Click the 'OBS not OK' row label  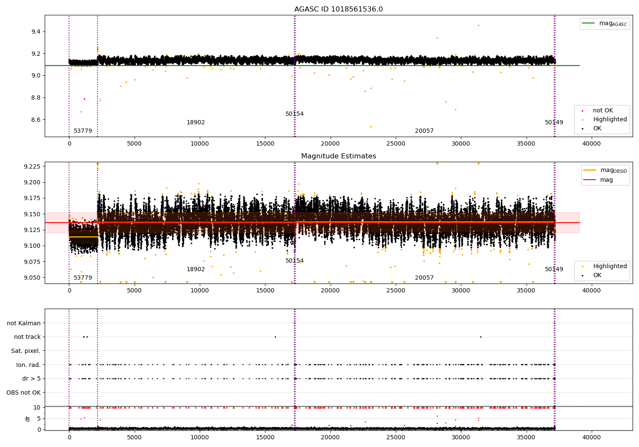point(23,393)
